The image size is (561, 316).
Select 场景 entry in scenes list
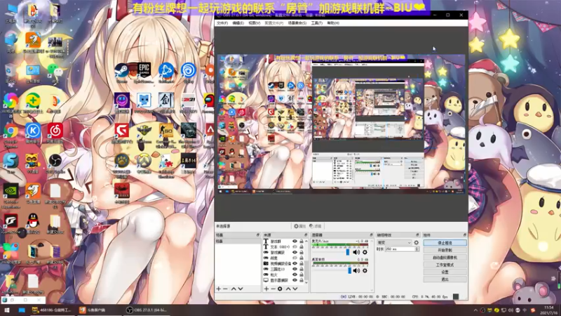point(238,242)
